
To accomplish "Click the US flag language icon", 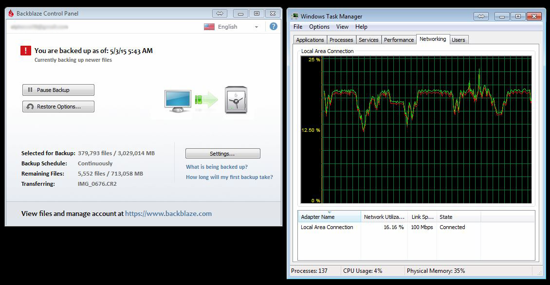I will click(209, 27).
